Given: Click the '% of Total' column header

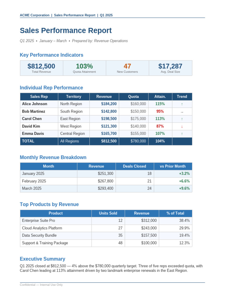Looking at the screenshot, I should tap(175, 213).
